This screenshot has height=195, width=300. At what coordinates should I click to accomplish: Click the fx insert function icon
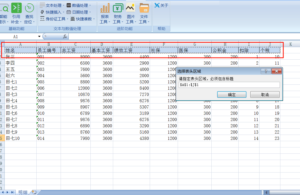[65, 36]
